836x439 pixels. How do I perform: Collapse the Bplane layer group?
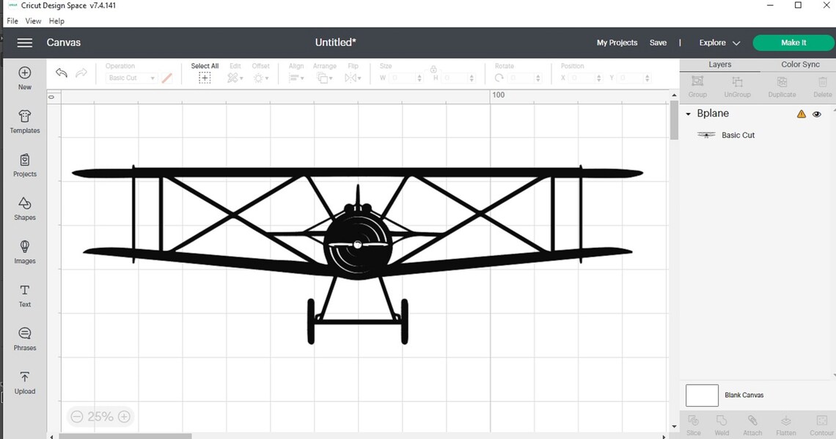tap(688, 114)
